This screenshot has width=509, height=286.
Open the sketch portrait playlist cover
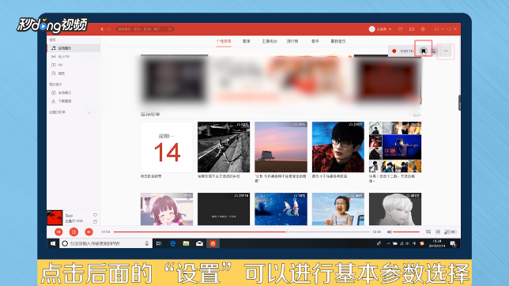pos(395,209)
